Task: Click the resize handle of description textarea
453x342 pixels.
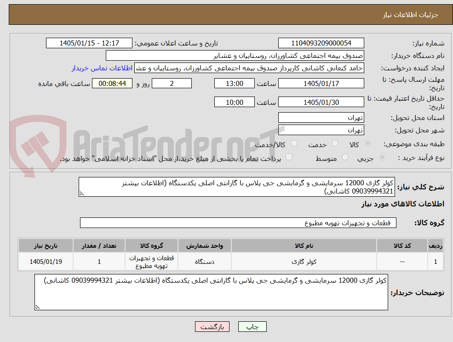Action: [81, 194]
